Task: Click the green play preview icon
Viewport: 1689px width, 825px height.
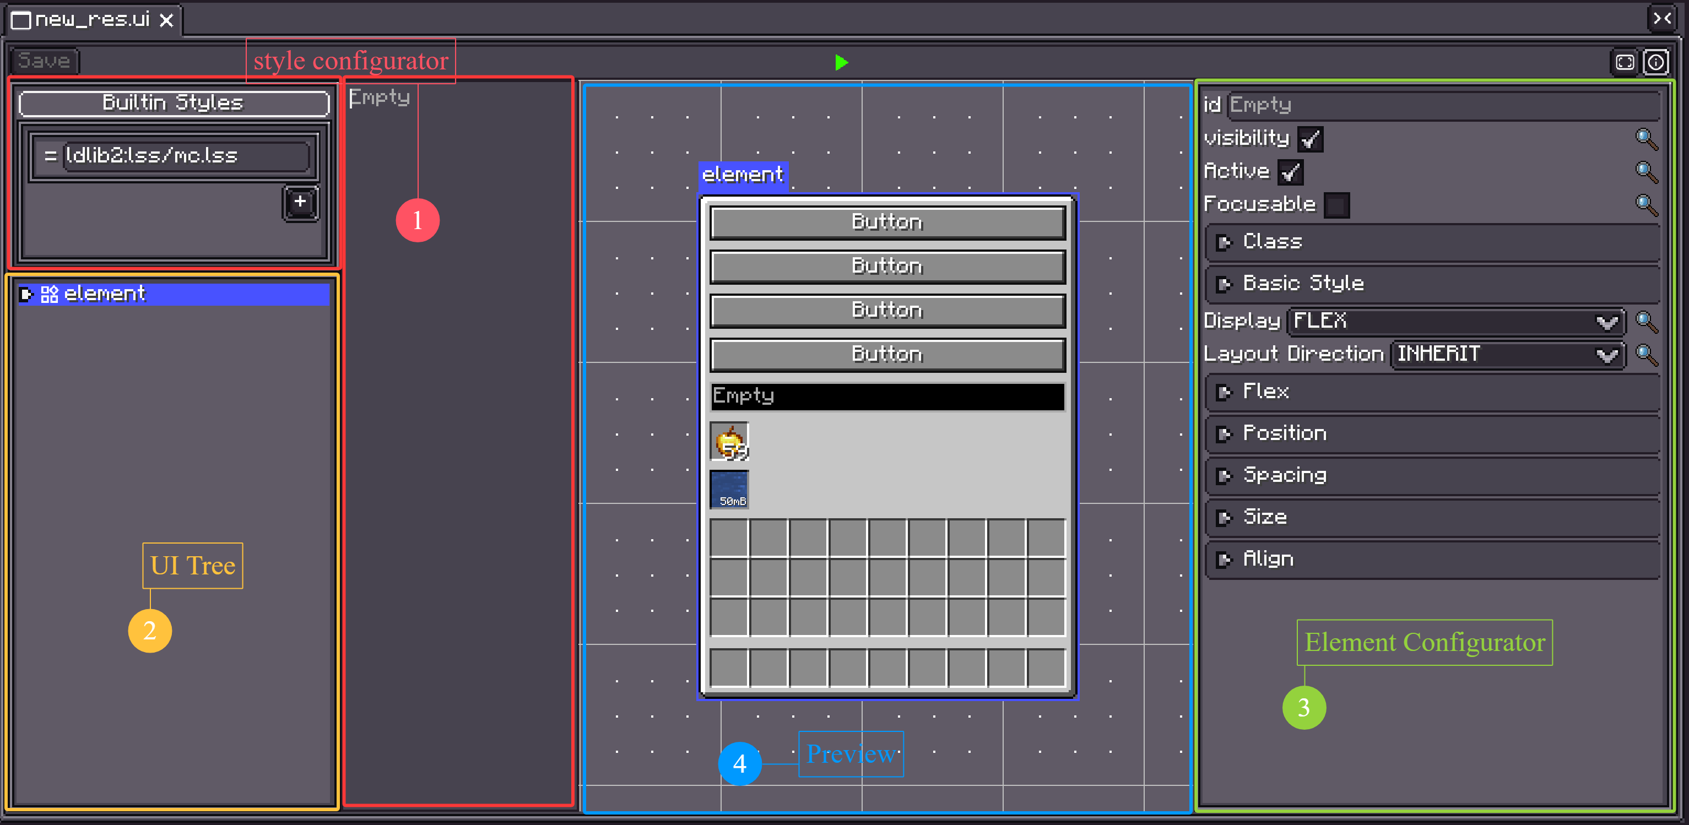Action: [x=841, y=62]
